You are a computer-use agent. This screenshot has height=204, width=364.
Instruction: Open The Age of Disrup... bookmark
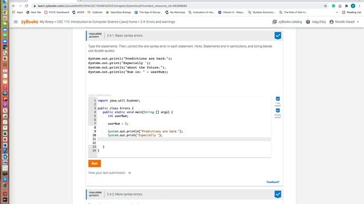coord(148,12)
